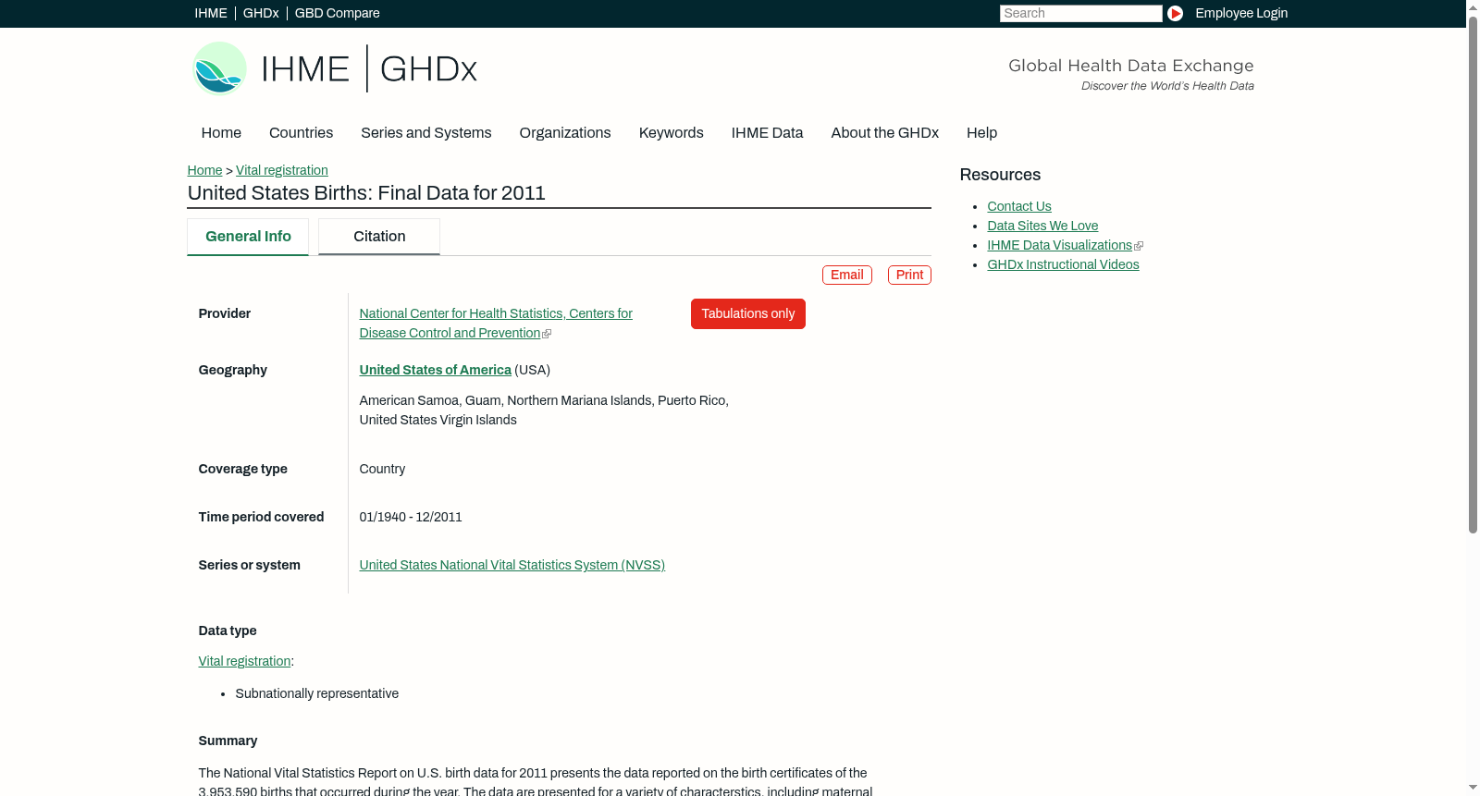
Task: Click the 'Country' coverage type value
Action: tap(382, 469)
